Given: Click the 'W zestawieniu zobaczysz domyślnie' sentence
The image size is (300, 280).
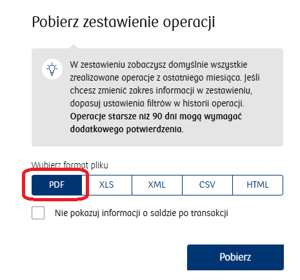Looking at the screenshot, I should (x=159, y=65).
